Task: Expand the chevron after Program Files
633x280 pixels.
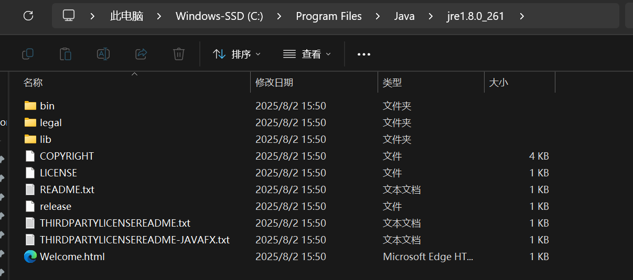Action: pyautogui.click(x=378, y=16)
